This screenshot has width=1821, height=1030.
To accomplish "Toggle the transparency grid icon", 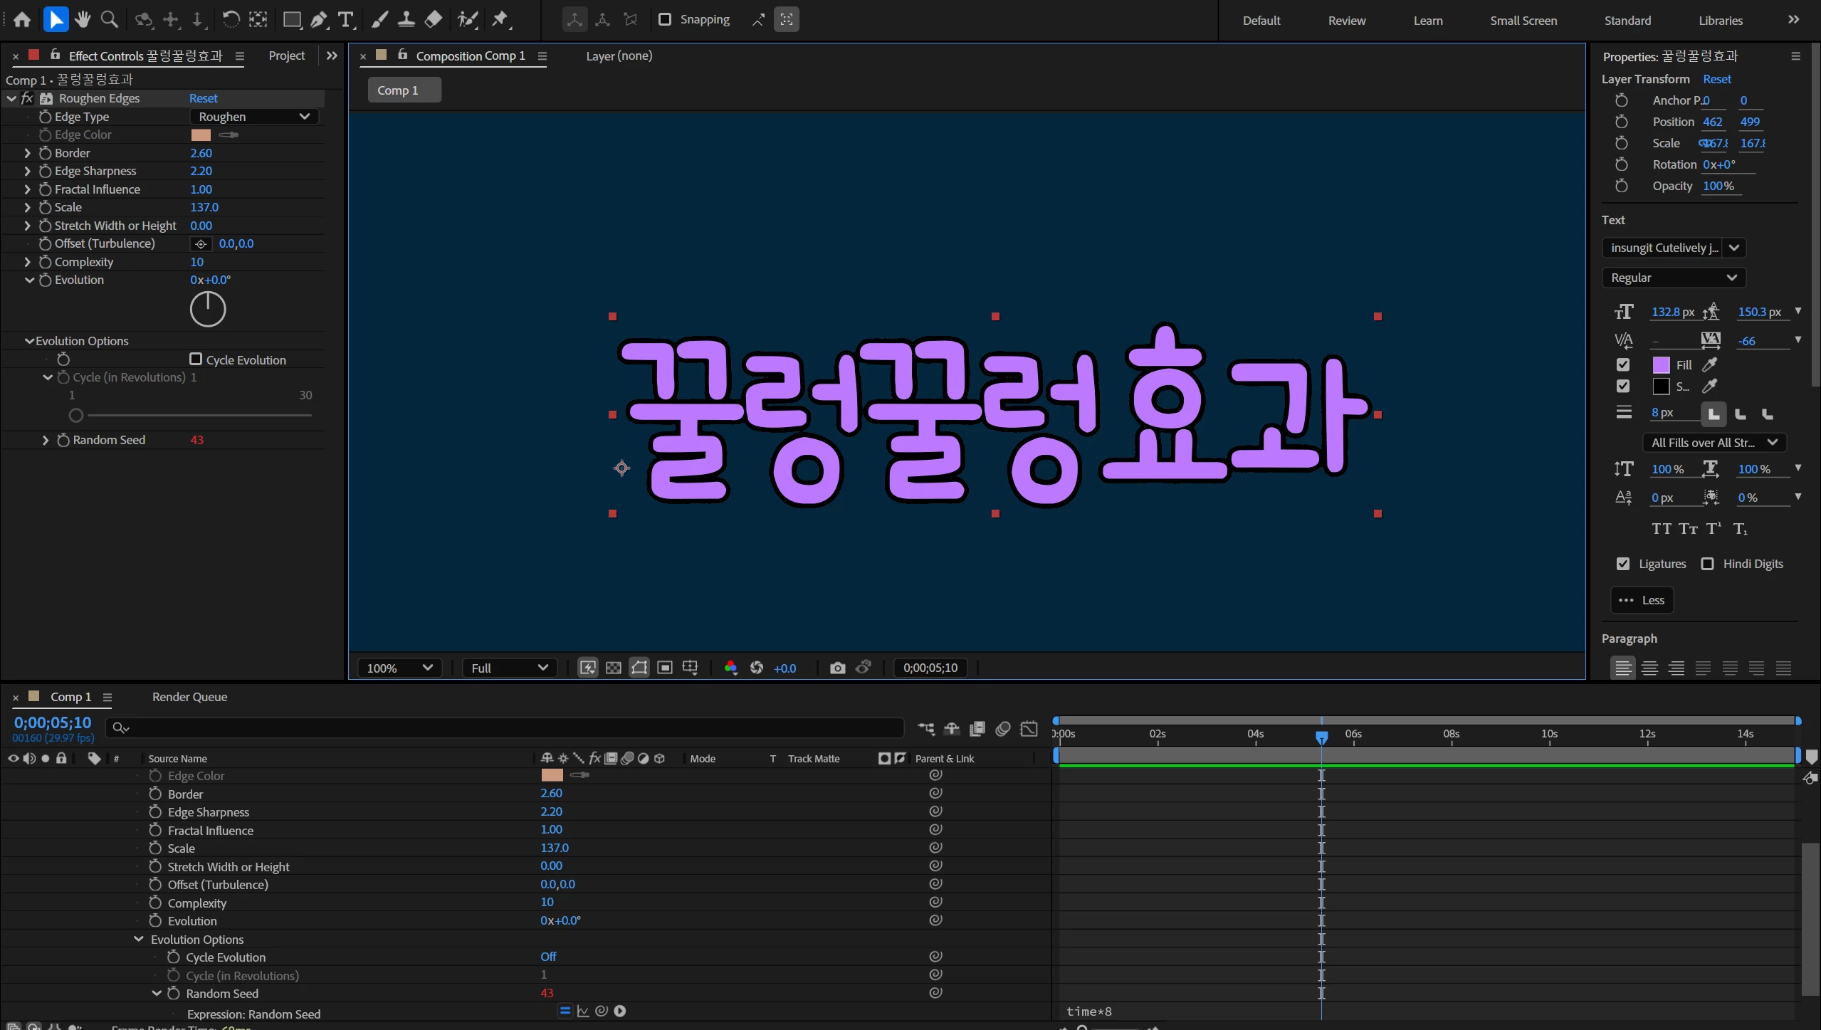I will point(613,668).
